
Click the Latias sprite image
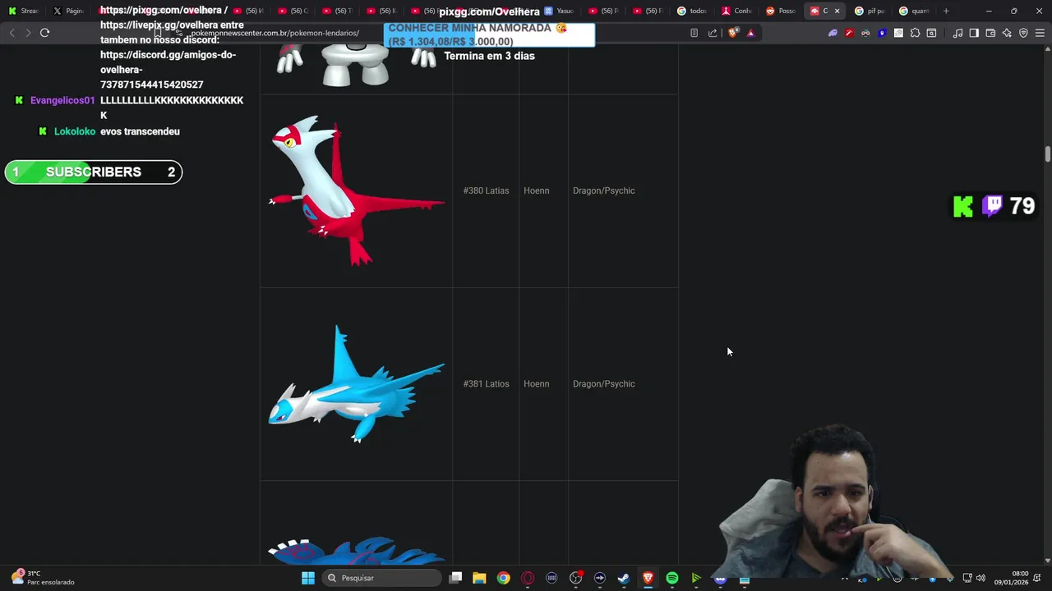coord(356,190)
